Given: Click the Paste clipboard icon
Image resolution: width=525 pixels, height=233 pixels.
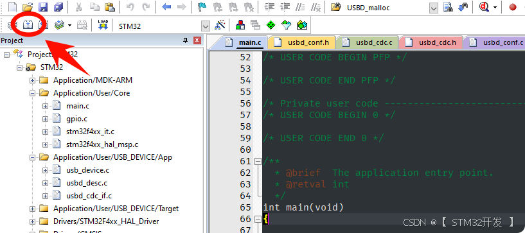Looking at the screenshot, I should point(109,7).
